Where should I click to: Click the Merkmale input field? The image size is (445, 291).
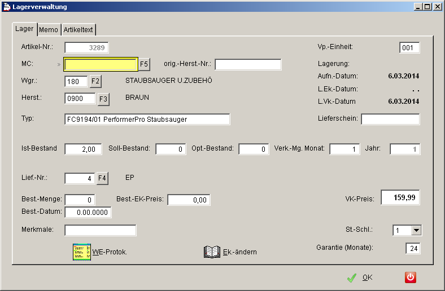click(x=101, y=230)
